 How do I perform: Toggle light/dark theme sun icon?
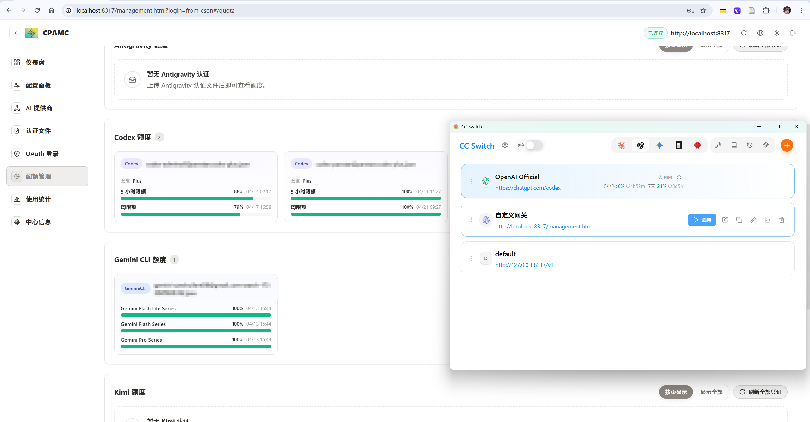click(777, 33)
